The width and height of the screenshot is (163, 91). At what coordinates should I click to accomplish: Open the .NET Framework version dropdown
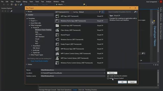64,12
